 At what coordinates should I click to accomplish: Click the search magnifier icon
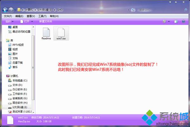pyautogui.click(x=186, y=10)
